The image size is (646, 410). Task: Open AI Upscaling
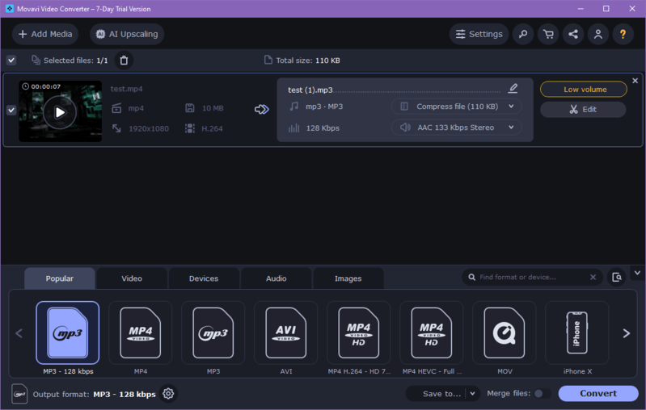127,34
